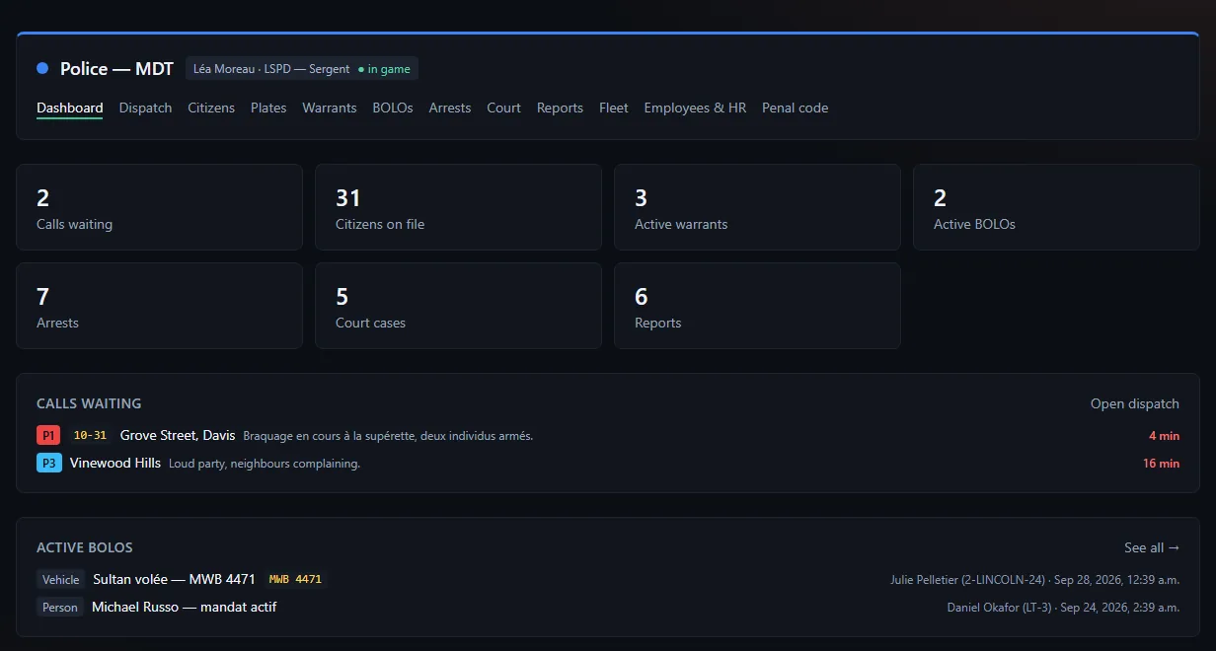This screenshot has height=651, width=1216.
Task: Open the Michael Russo mandat actif BOLO
Action: [x=184, y=607]
